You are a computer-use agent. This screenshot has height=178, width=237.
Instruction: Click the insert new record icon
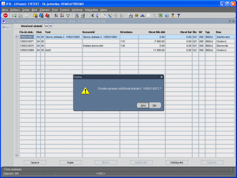point(14,16)
